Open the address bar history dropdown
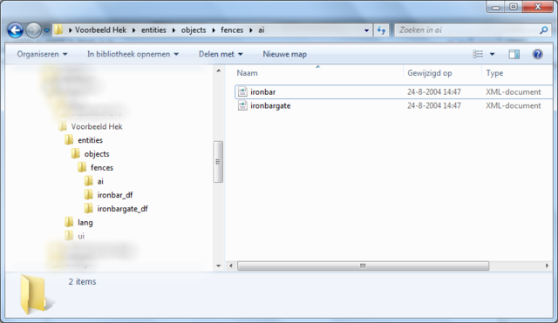The width and height of the screenshot is (558, 323). coord(366,30)
